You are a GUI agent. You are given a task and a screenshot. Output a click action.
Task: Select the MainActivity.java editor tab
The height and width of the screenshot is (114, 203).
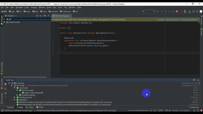click(x=62, y=16)
